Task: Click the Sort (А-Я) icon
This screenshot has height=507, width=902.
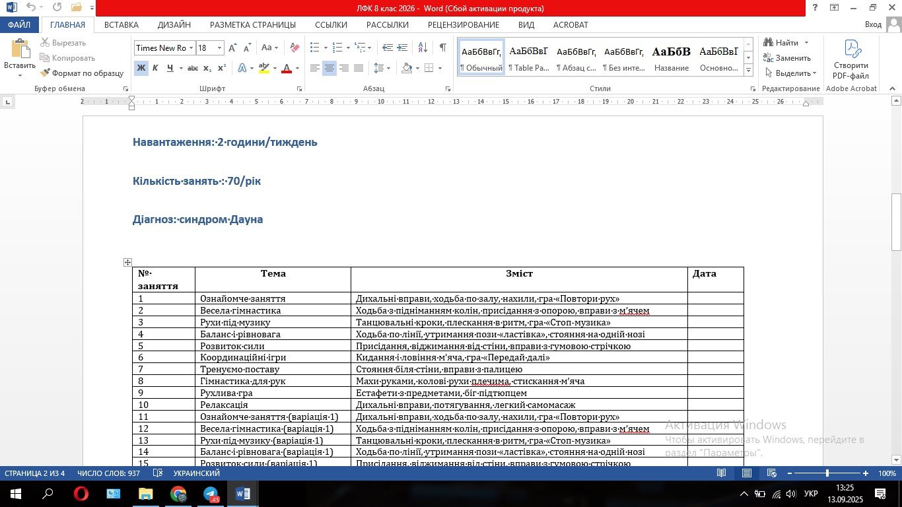Action: tap(423, 48)
